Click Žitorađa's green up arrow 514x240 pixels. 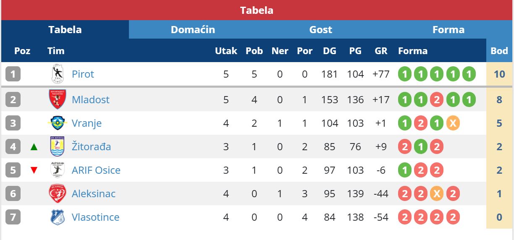pos(34,147)
